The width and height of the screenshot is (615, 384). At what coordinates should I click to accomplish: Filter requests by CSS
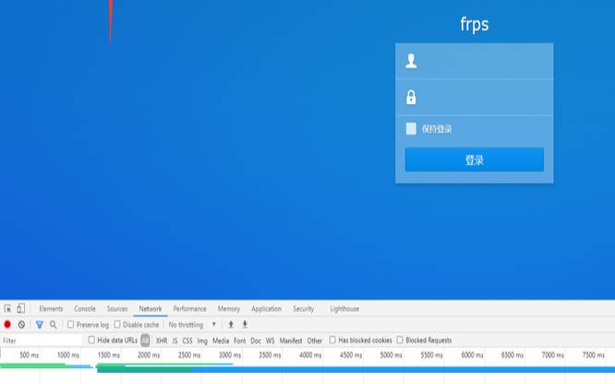(x=187, y=341)
